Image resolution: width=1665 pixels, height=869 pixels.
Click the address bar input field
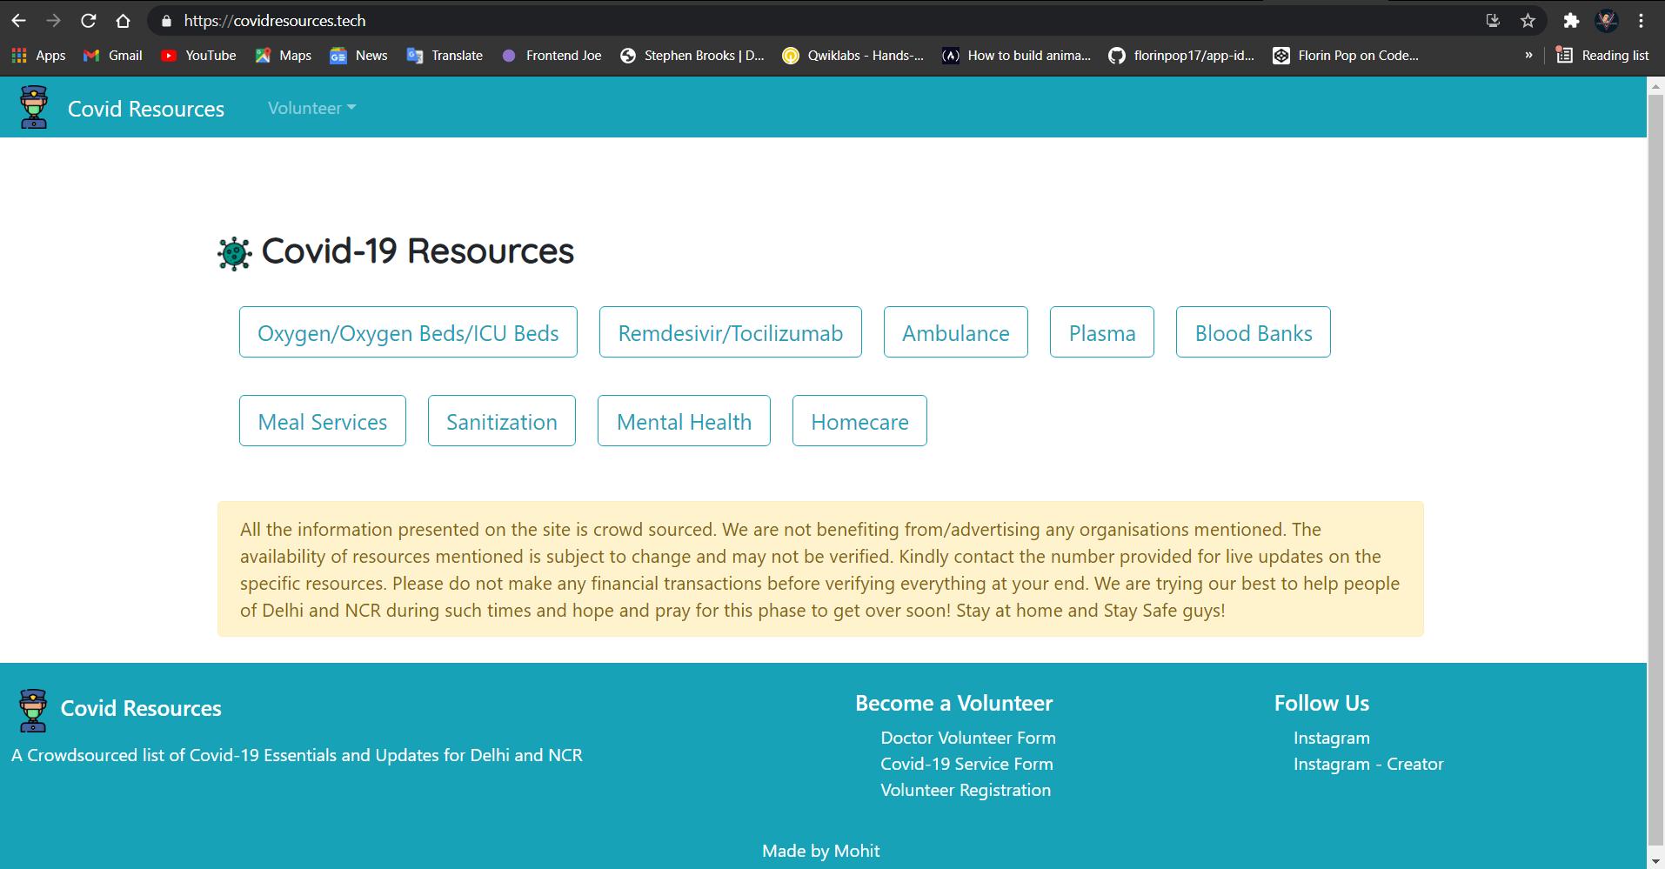[x=609, y=21]
